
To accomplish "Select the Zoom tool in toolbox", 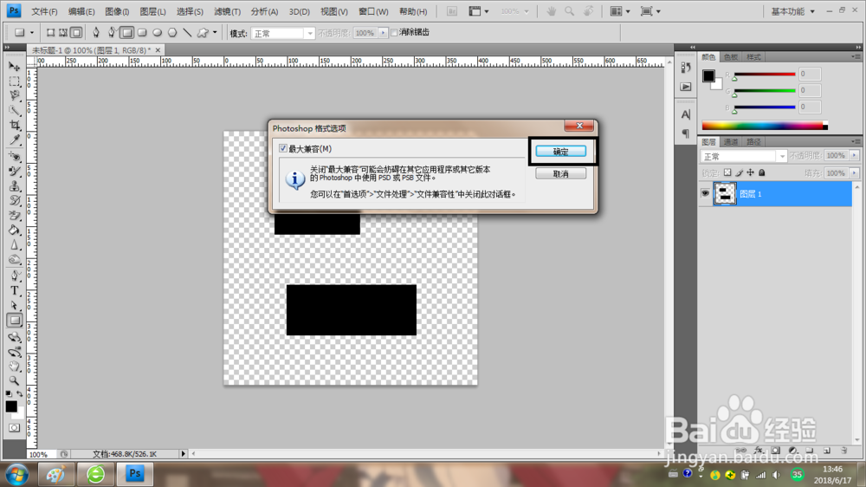I will click(15, 381).
